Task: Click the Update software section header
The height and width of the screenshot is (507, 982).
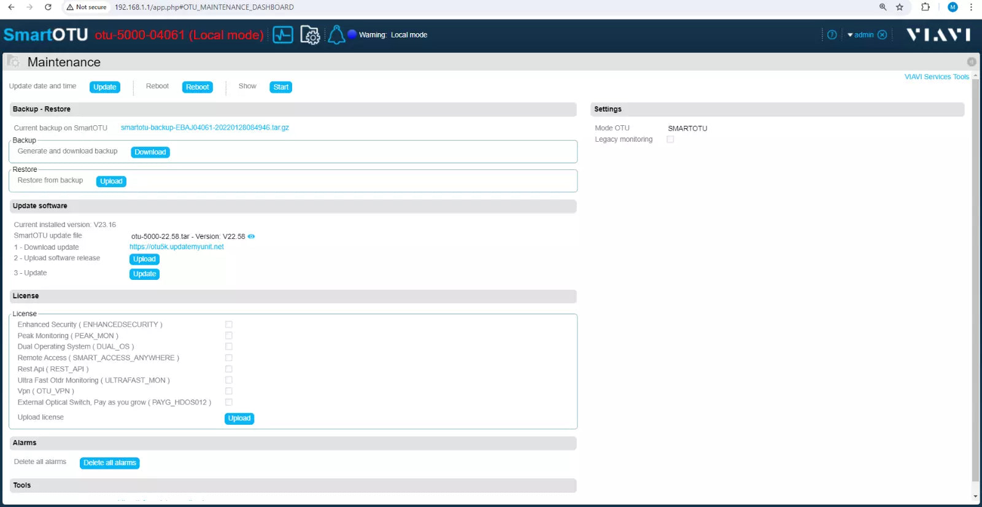Action: pyautogui.click(x=293, y=206)
